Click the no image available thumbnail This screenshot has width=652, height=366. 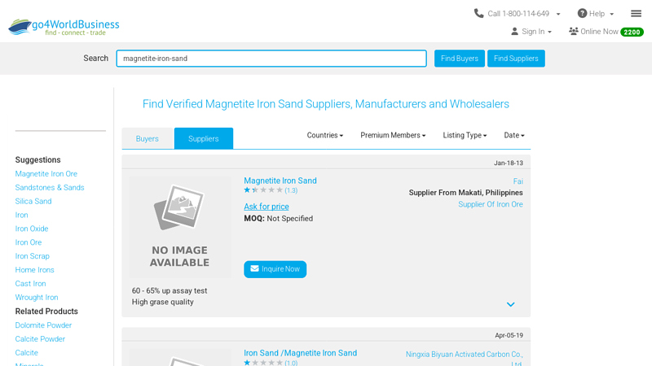[x=179, y=228]
